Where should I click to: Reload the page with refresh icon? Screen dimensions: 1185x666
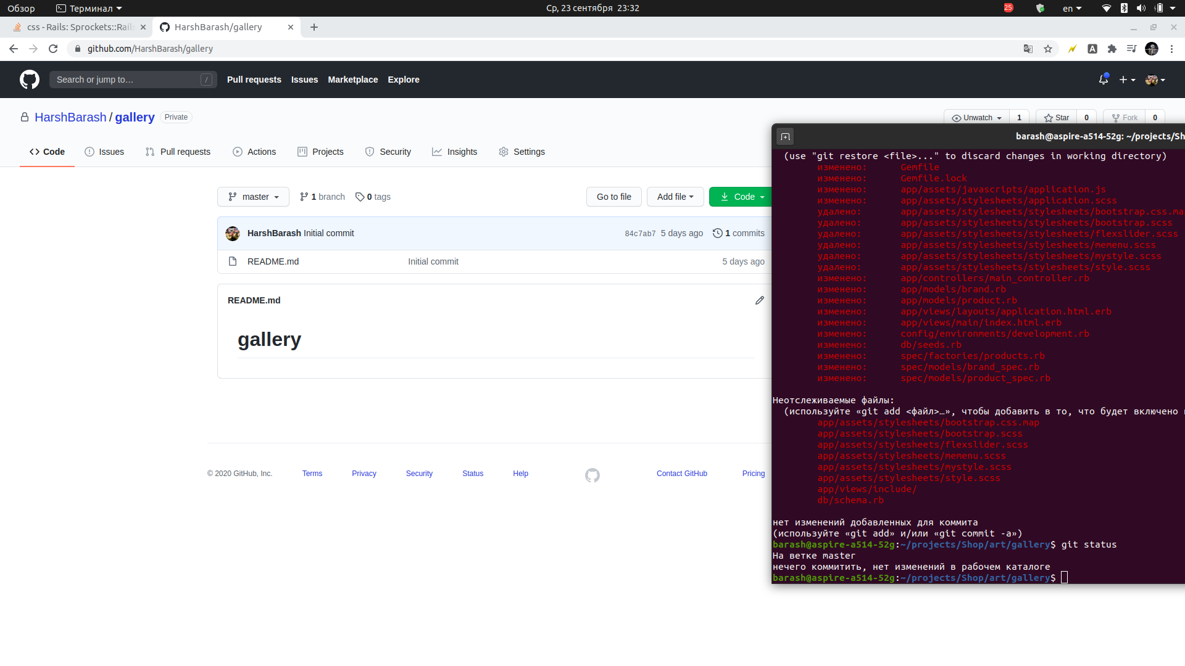point(53,49)
